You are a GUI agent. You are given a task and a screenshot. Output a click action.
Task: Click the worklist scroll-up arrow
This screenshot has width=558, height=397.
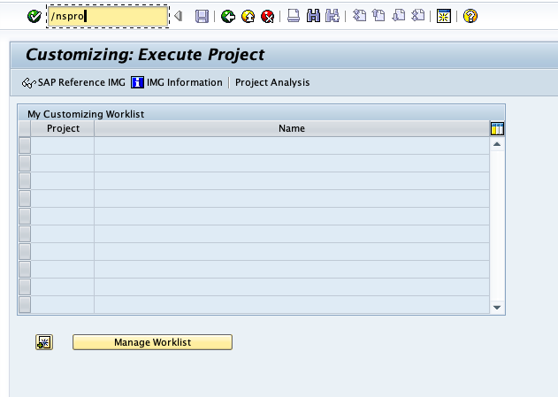[497, 144]
